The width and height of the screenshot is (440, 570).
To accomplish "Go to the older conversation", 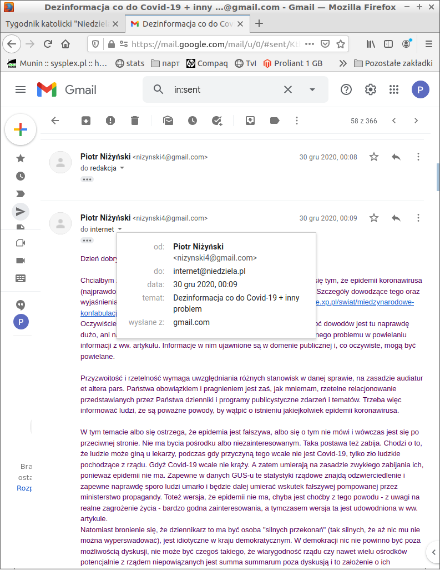I will coord(416,121).
